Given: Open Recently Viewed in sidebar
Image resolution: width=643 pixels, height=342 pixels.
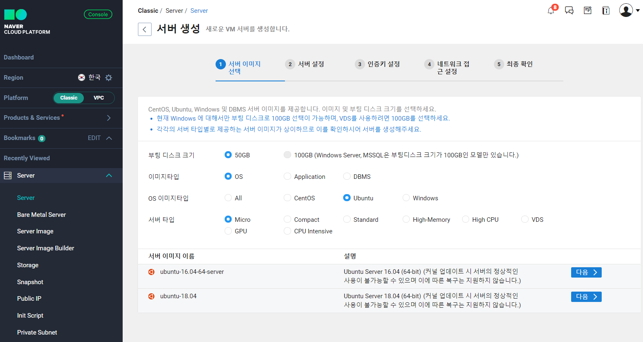Looking at the screenshot, I should [27, 158].
